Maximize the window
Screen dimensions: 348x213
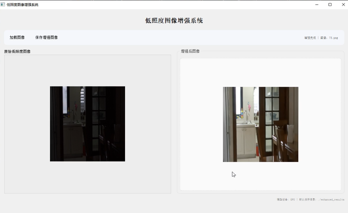[330, 5]
